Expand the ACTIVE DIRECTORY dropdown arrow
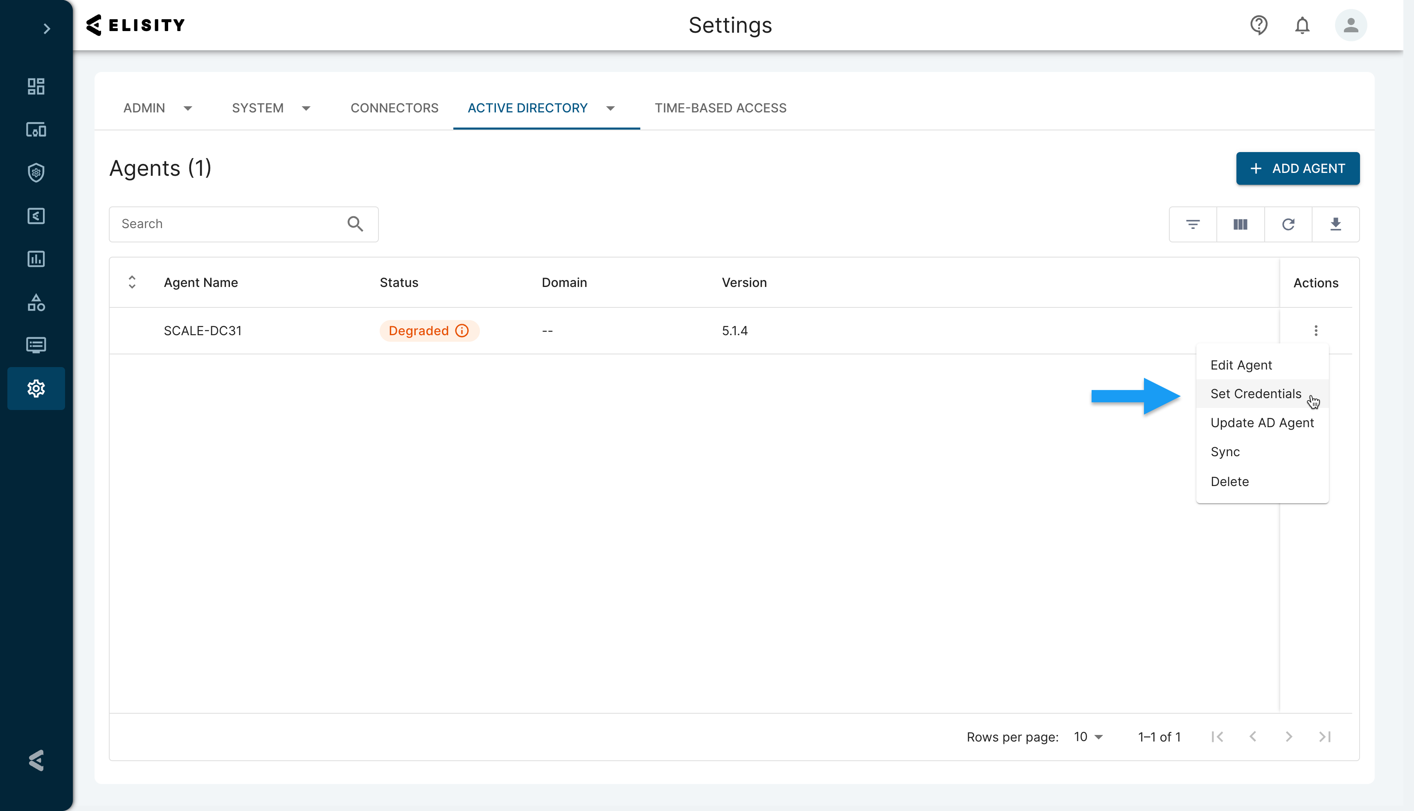This screenshot has width=1414, height=811. pyautogui.click(x=610, y=109)
